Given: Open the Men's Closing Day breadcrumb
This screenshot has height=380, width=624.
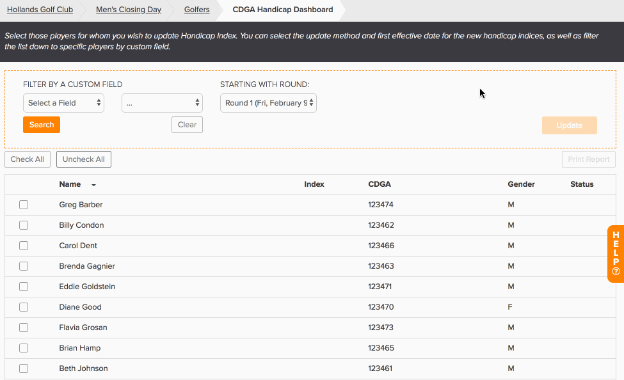Looking at the screenshot, I should [x=127, y=10].
